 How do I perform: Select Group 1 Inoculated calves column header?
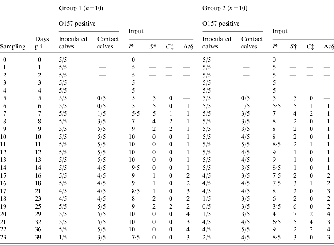coord(73,43)
